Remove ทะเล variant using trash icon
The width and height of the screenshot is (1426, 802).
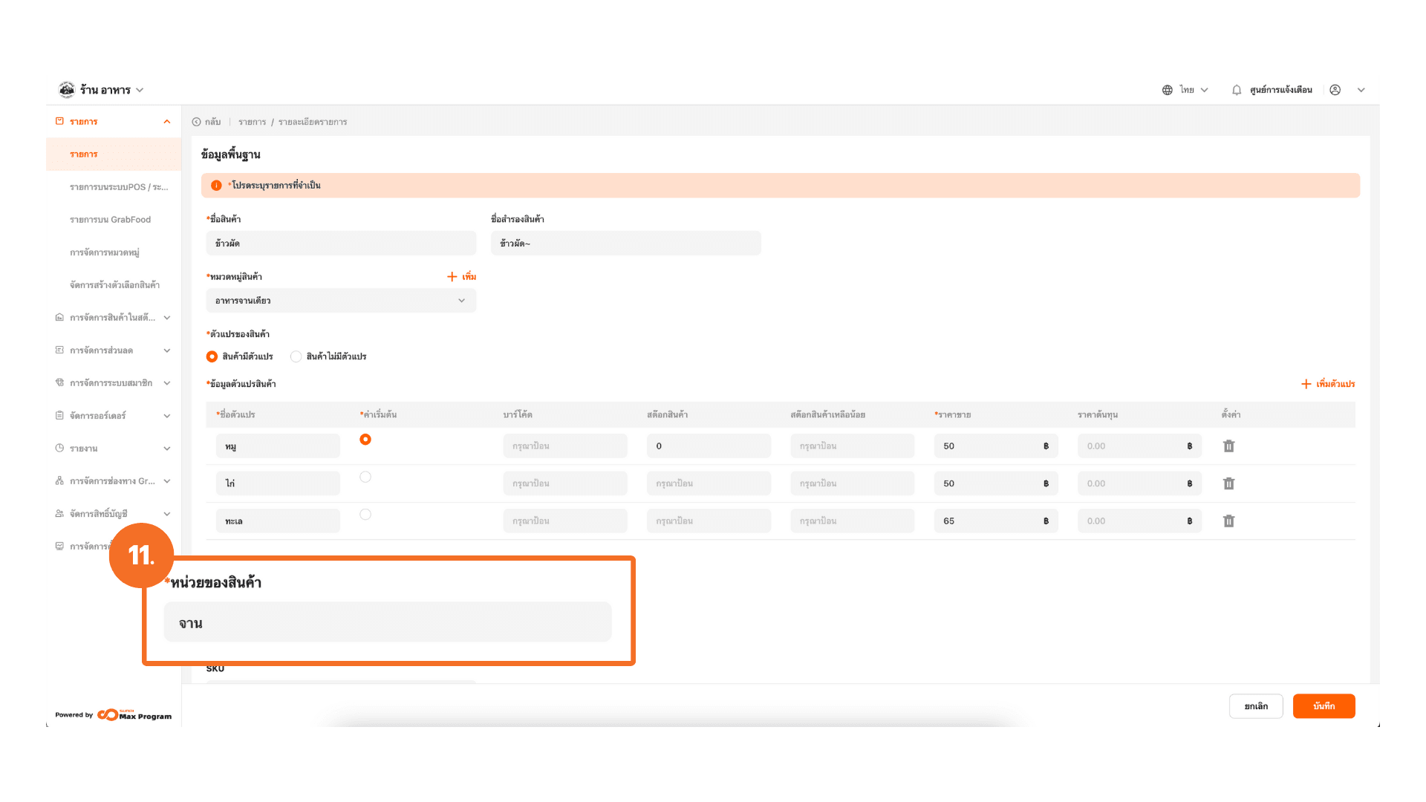pos(1228,521)
